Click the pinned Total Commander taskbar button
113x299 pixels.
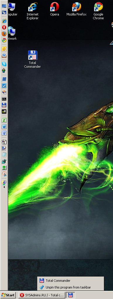click(x=70, y=295)
